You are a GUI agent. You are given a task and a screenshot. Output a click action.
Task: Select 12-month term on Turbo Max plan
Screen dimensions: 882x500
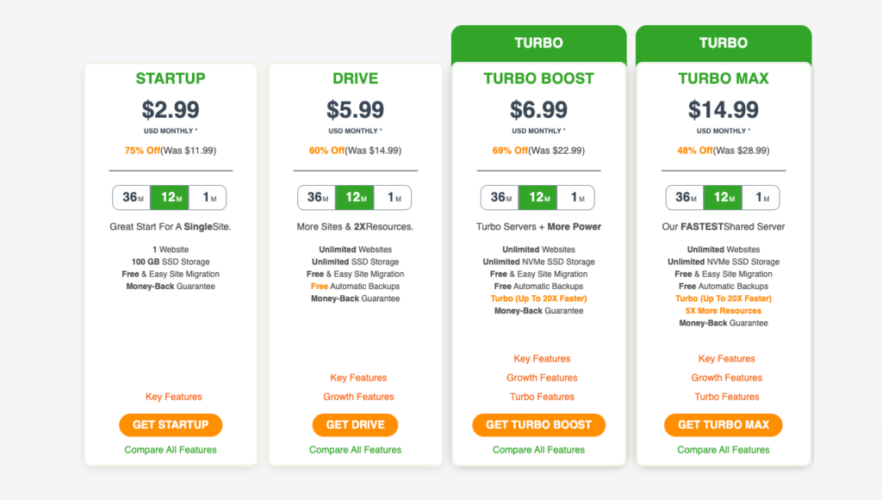pyautogui.click(x=724, y=198)
